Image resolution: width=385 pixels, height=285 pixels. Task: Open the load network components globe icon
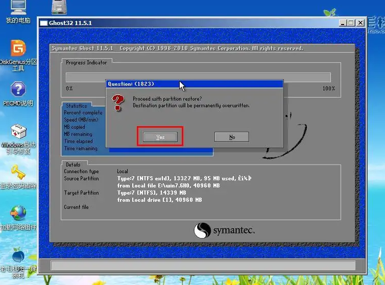point(18,218)
